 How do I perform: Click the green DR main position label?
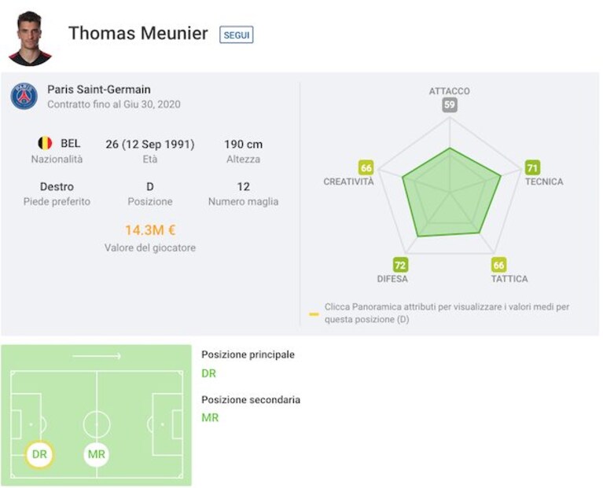click(209, 373)
